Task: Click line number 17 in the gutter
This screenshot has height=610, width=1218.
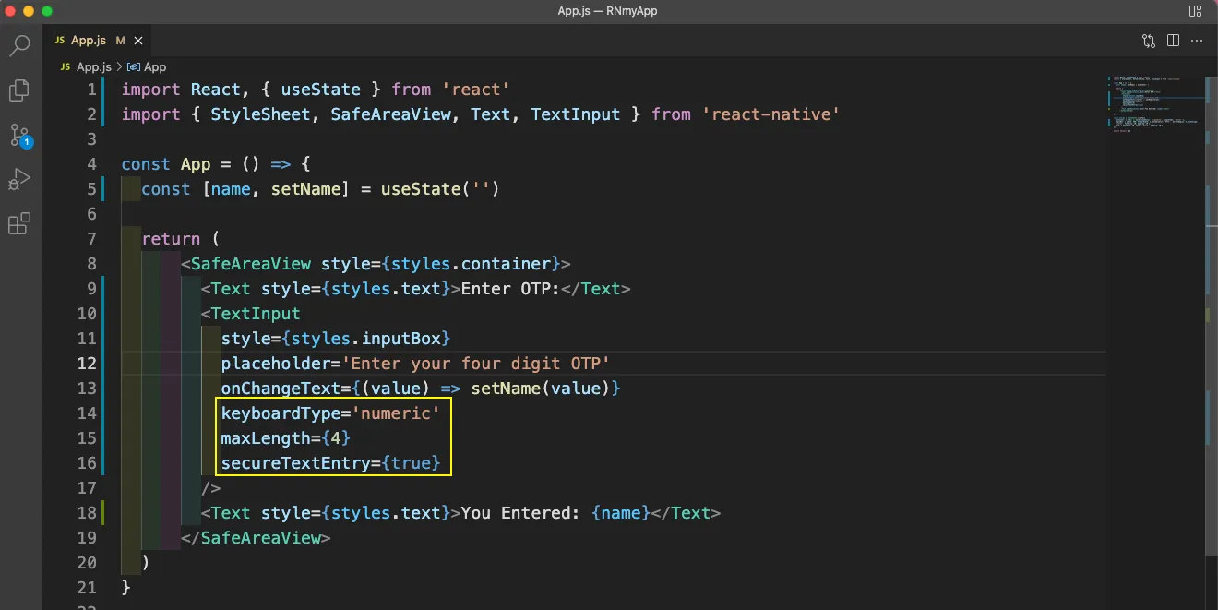Action: [x=86, y=488]
